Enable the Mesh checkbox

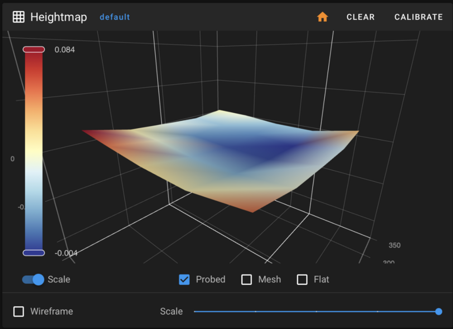[x=246, y=279]
